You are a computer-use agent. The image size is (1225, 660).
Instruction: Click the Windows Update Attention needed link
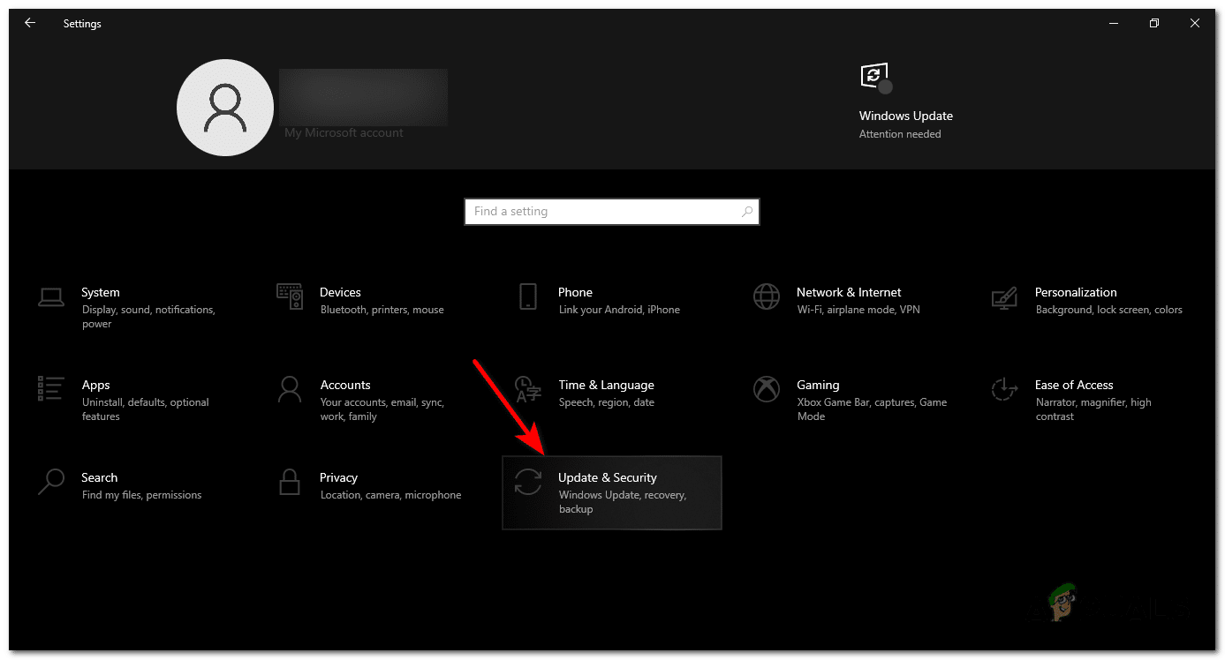click(900, 134)
